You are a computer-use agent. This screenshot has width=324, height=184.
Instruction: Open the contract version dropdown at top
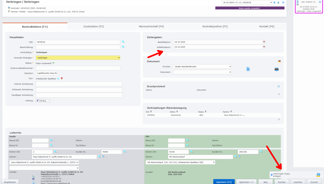point(247,3)
